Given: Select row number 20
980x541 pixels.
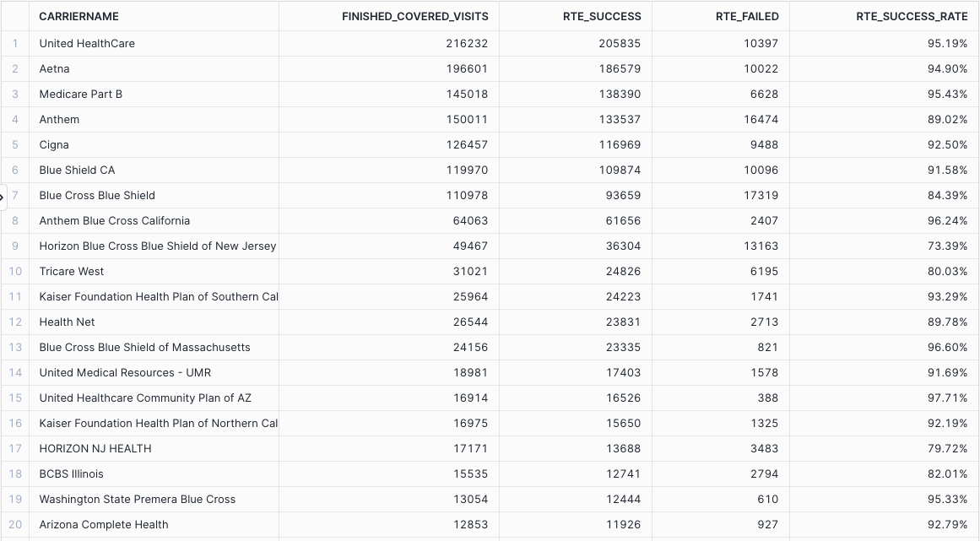Looking at the screenshot, I should [15, 524].
